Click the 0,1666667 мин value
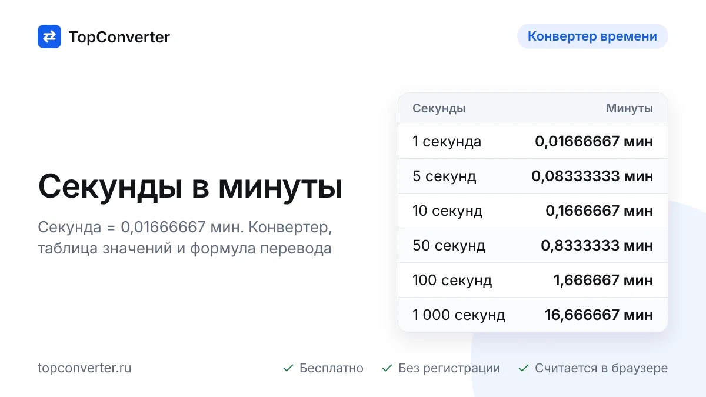 coord(599,211)
